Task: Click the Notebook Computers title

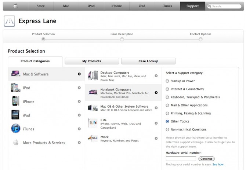Action: (116, 89)
